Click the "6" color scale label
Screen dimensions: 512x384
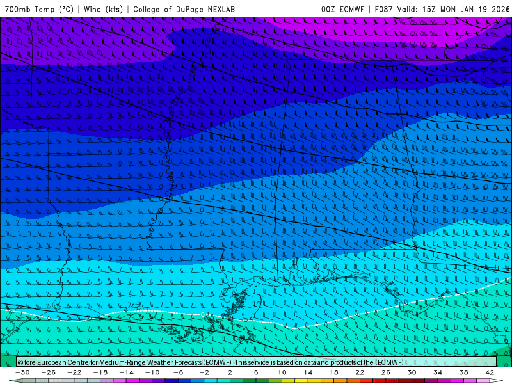click(x=256, y=372)
